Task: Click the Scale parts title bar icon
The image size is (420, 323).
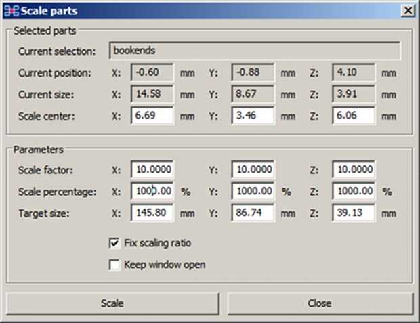Action: [x=12, y=11]
